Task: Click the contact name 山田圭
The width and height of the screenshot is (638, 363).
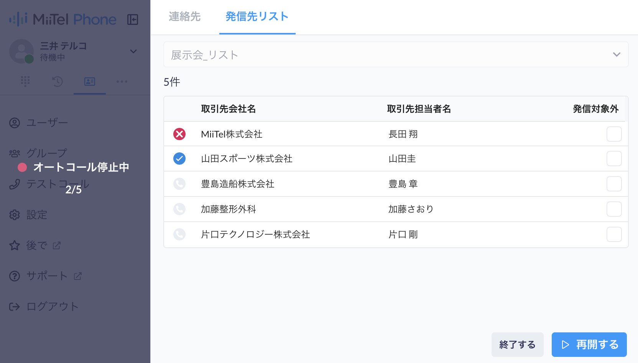Action: (402, 159)
